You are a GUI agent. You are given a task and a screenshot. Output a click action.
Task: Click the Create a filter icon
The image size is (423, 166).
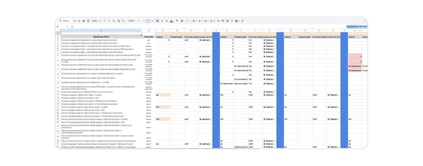coord(232,21)
